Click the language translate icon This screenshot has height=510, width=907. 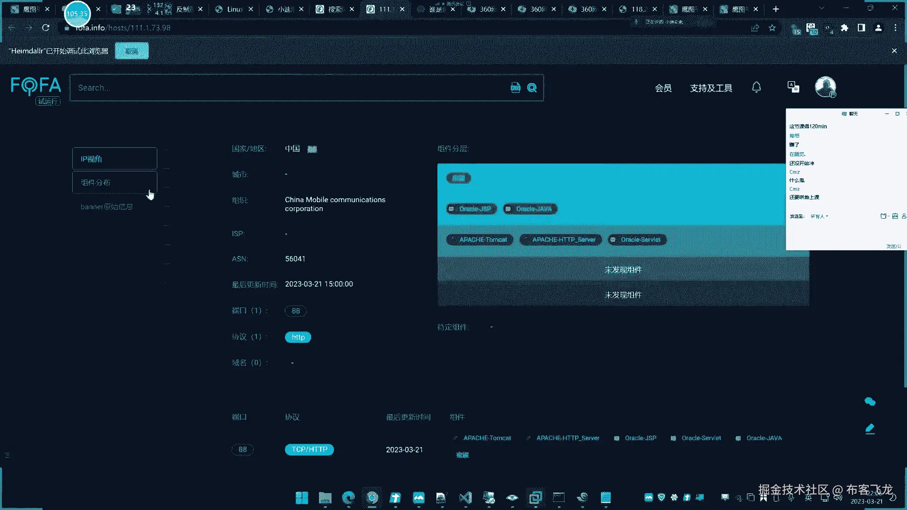pyautogui.click(x=793, y=87)
